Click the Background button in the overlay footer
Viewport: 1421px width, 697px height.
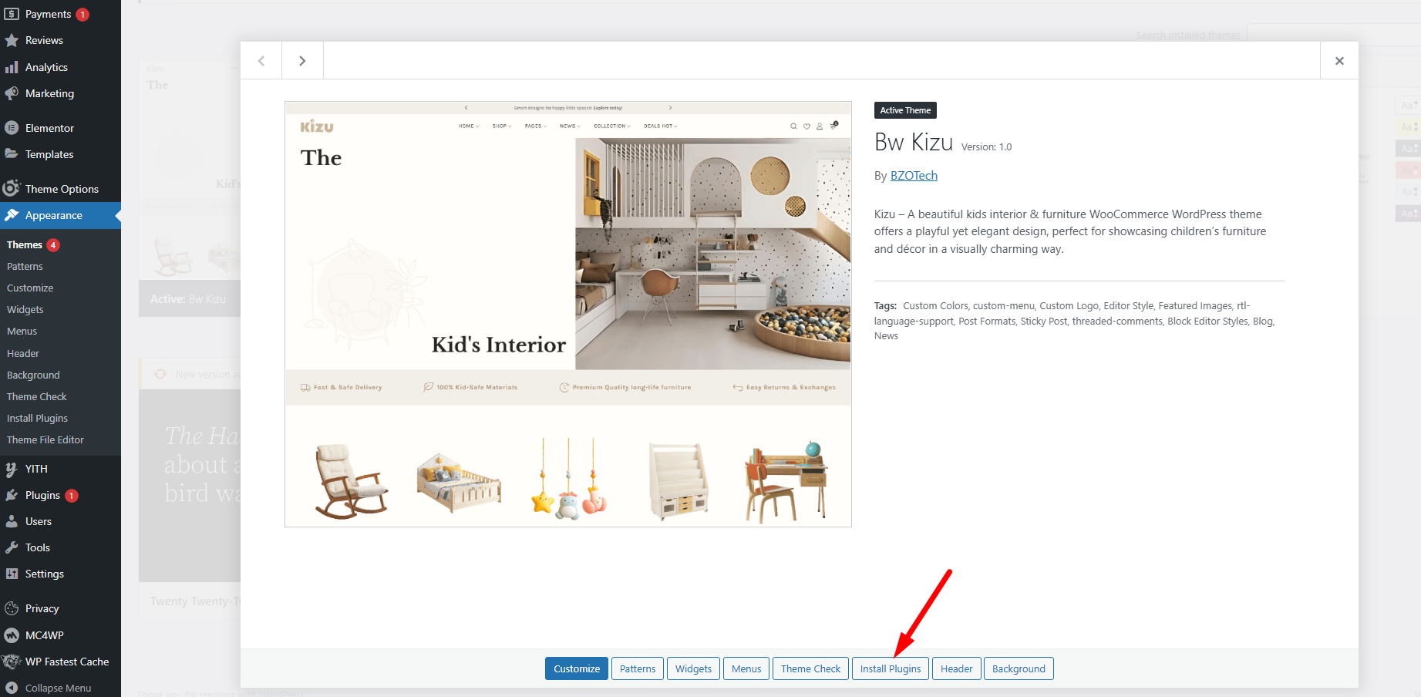pyautogui.click(x=1019, y=668)
